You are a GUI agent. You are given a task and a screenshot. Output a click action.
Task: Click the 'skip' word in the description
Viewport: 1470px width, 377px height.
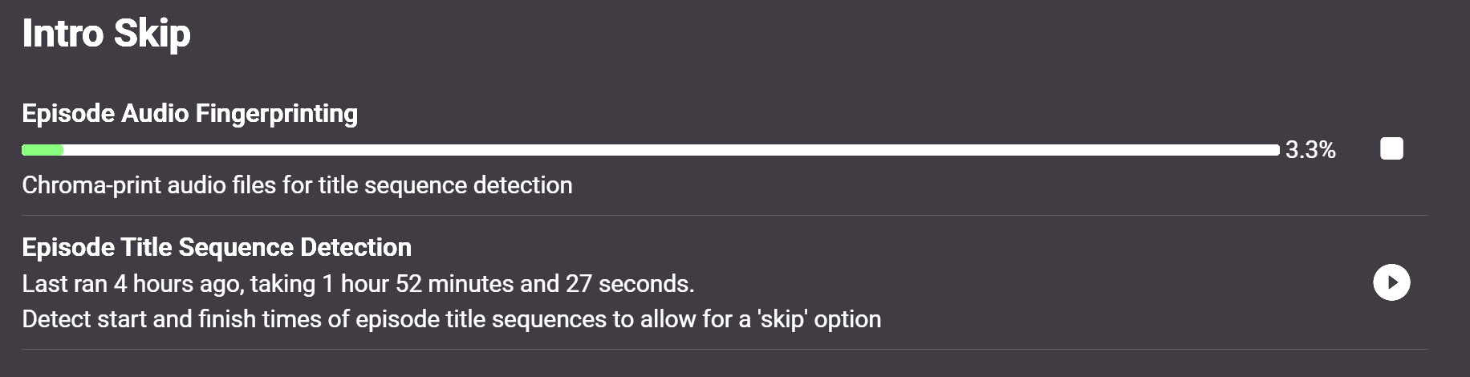(x=782, y=319)
